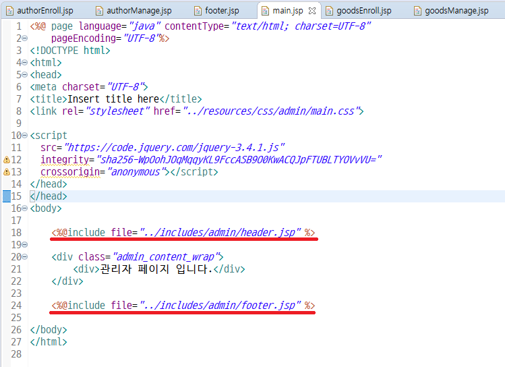
Task: Click the authorManage.jsp file icon
Action: [100, 11]
